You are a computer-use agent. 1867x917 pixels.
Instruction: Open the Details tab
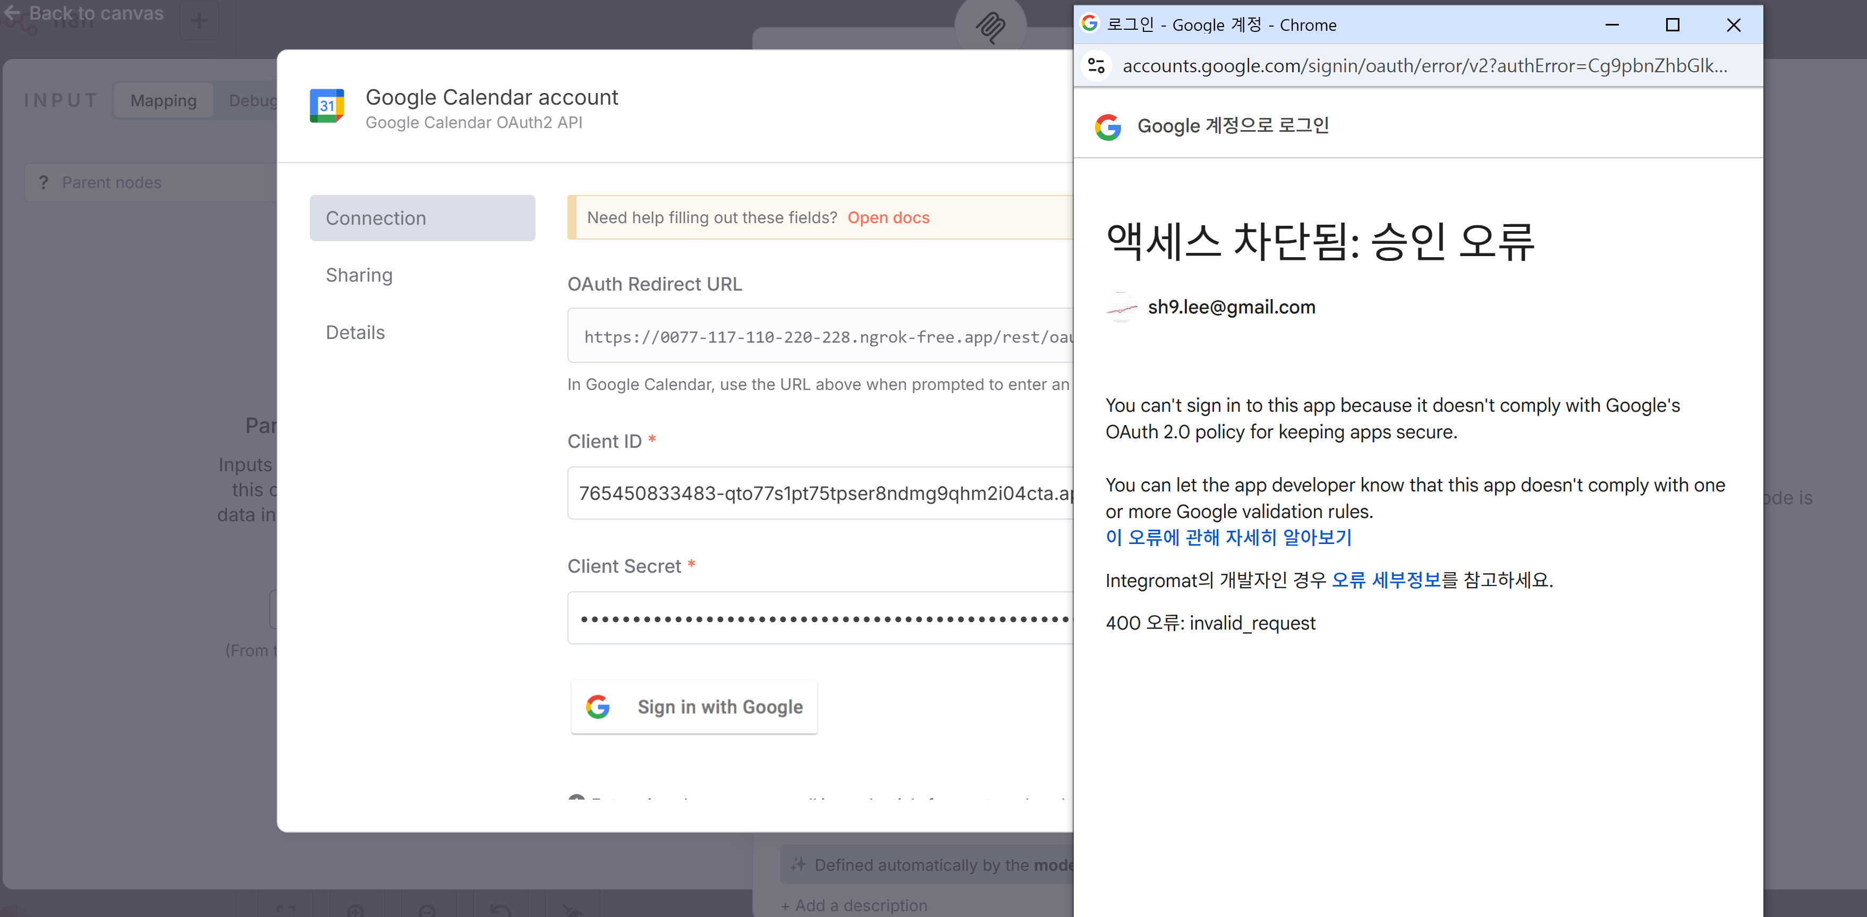click(x=355, y=333)
